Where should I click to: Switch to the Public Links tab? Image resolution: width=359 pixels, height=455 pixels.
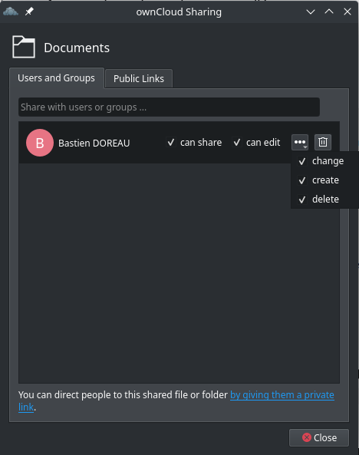(x=139, y=78)
